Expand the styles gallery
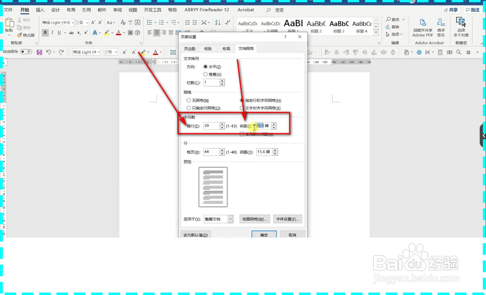 pyautogui.click(x=376, y=33)
